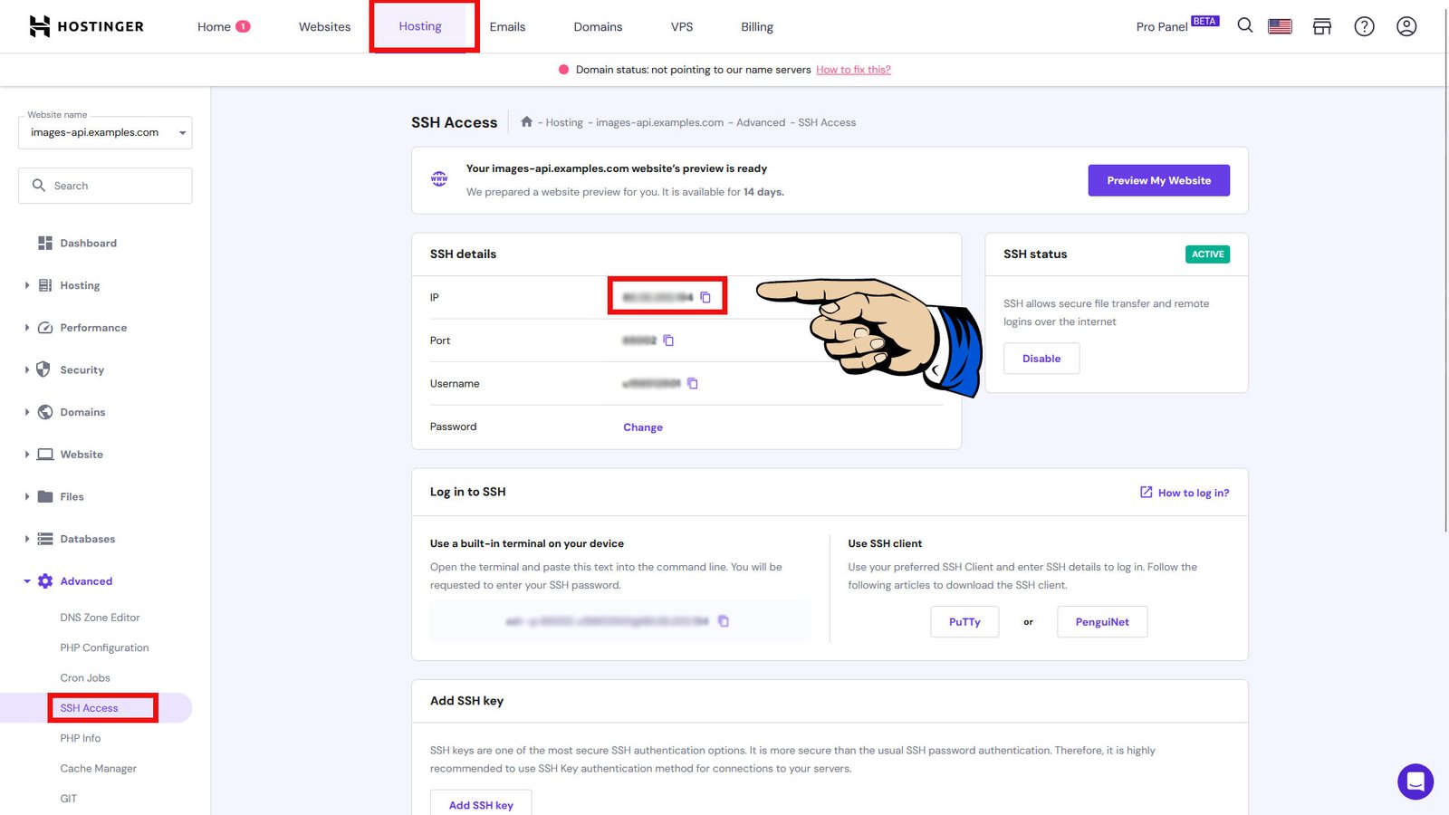The image size is (1449, 815).
Task: Open the search icon in header
Action: 1245,26
